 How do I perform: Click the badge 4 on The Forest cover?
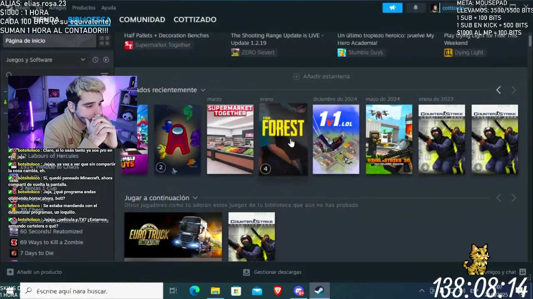[x=265, y=169]
